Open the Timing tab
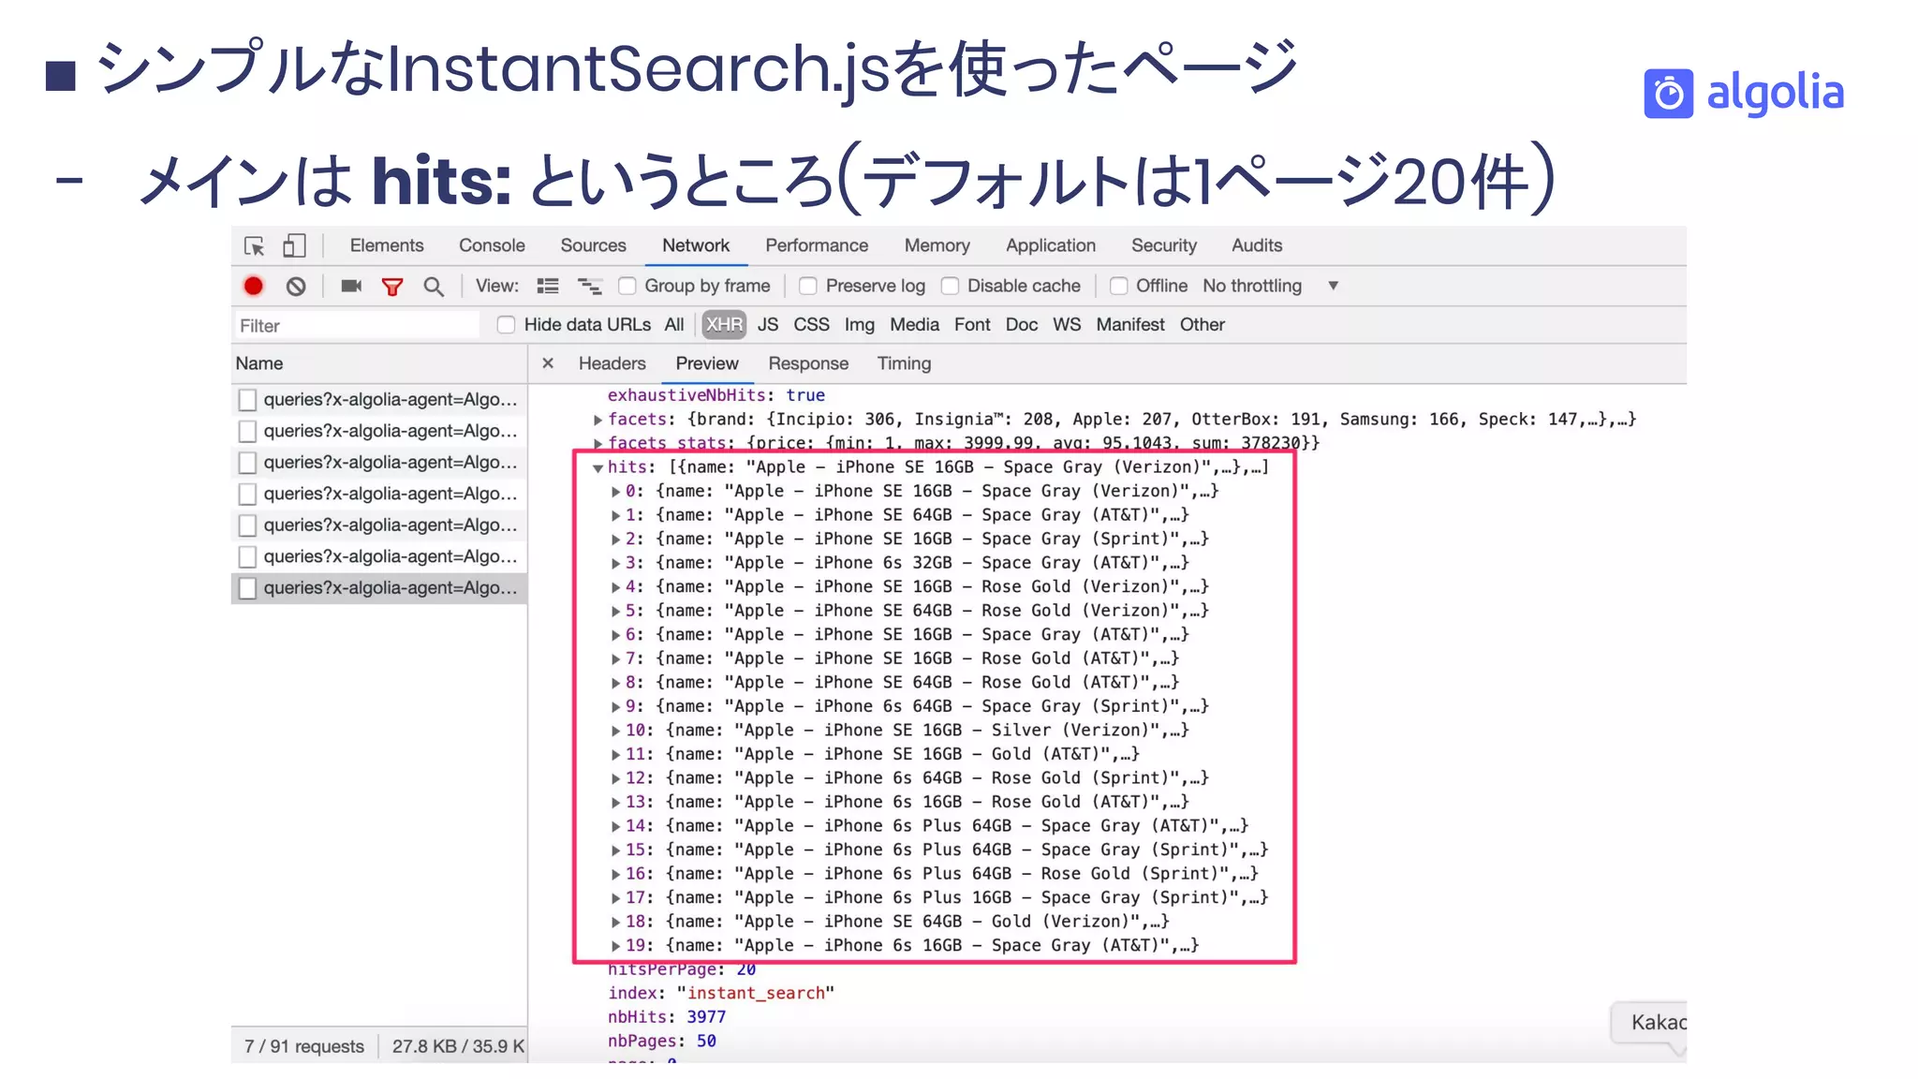 coord(904,363)
